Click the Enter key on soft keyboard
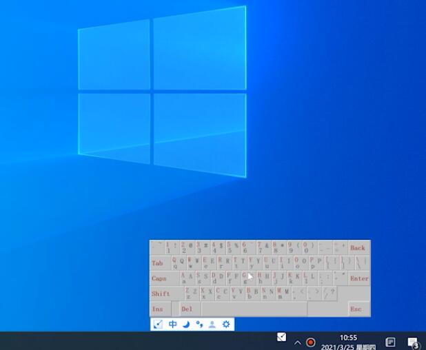This screenshot has width=426, height=350. (359, 278)
